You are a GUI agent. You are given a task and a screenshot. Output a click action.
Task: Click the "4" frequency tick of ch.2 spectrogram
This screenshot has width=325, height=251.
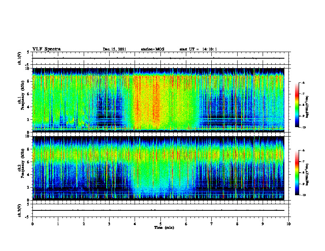[x=29, y=175]
